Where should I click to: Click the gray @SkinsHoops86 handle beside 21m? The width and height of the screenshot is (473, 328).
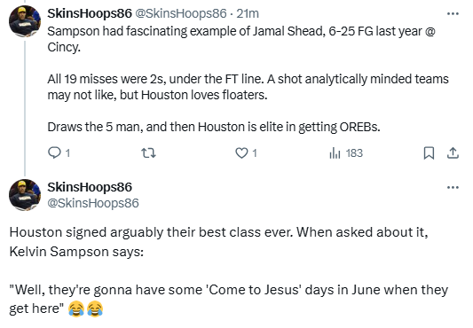pyautogui.click(x=180, y=13)
